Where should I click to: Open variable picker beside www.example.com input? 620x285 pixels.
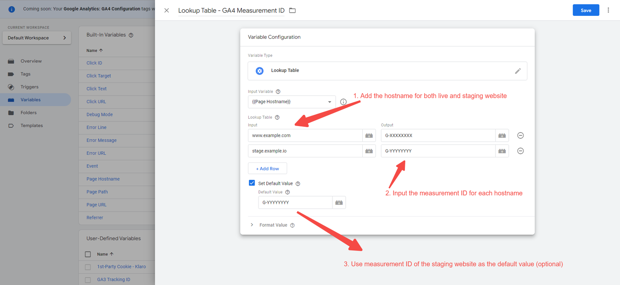369,135
